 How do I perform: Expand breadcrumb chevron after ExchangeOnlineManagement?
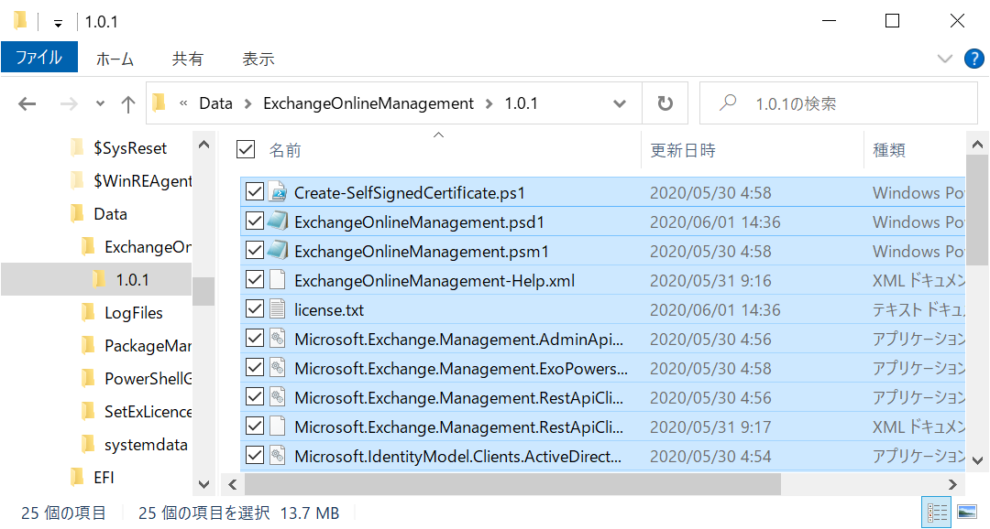coord(489,103)
